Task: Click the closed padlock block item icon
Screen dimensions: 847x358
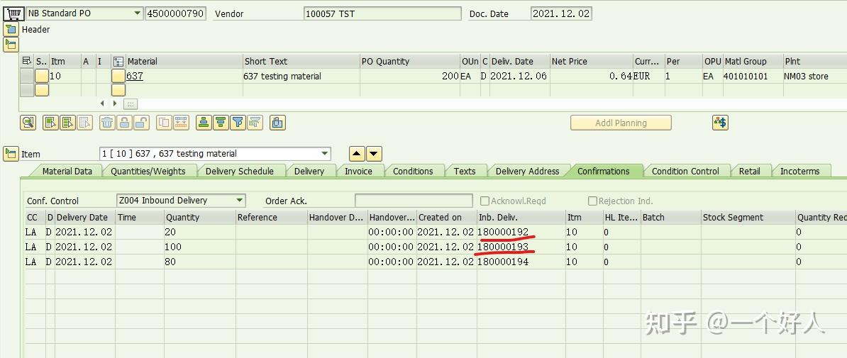Action: point(124,123)
